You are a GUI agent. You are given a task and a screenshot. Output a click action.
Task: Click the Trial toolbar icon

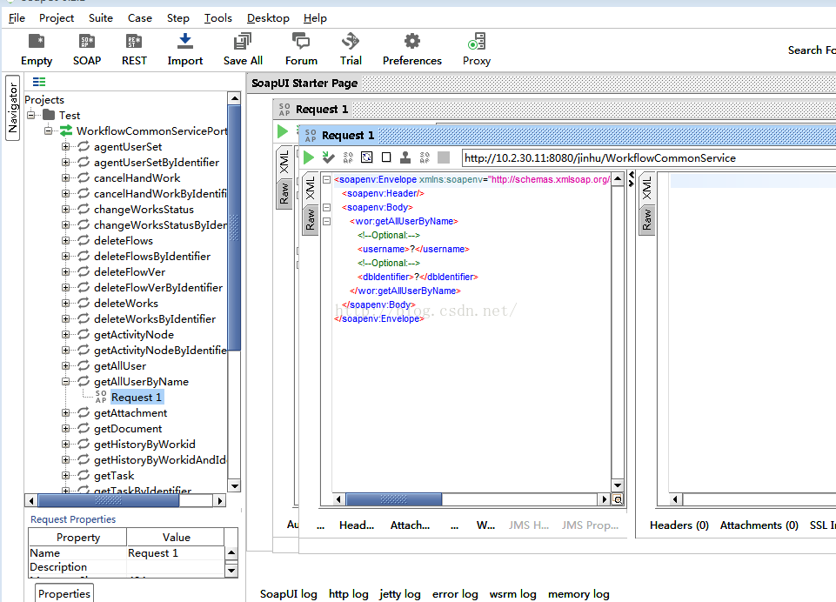coord(351,41)
